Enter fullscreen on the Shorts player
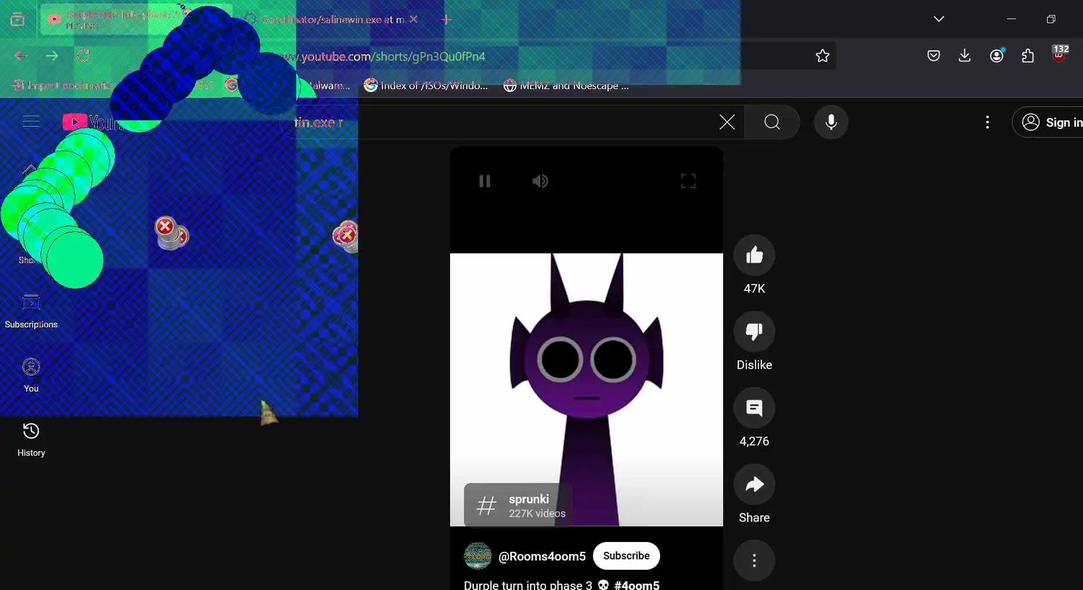The width and height of the screenshot is (1083, 590). click(x=688, y=181)
